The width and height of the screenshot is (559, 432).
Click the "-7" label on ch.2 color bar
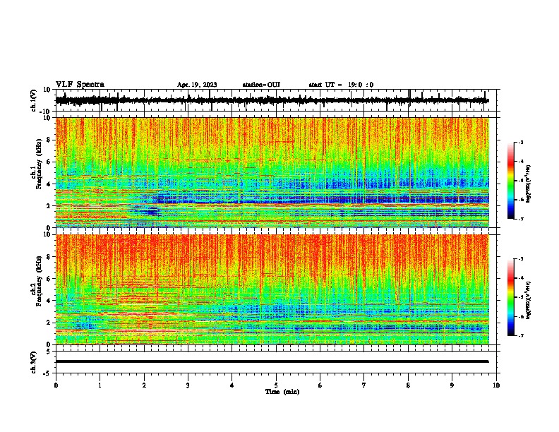[520, 335]
